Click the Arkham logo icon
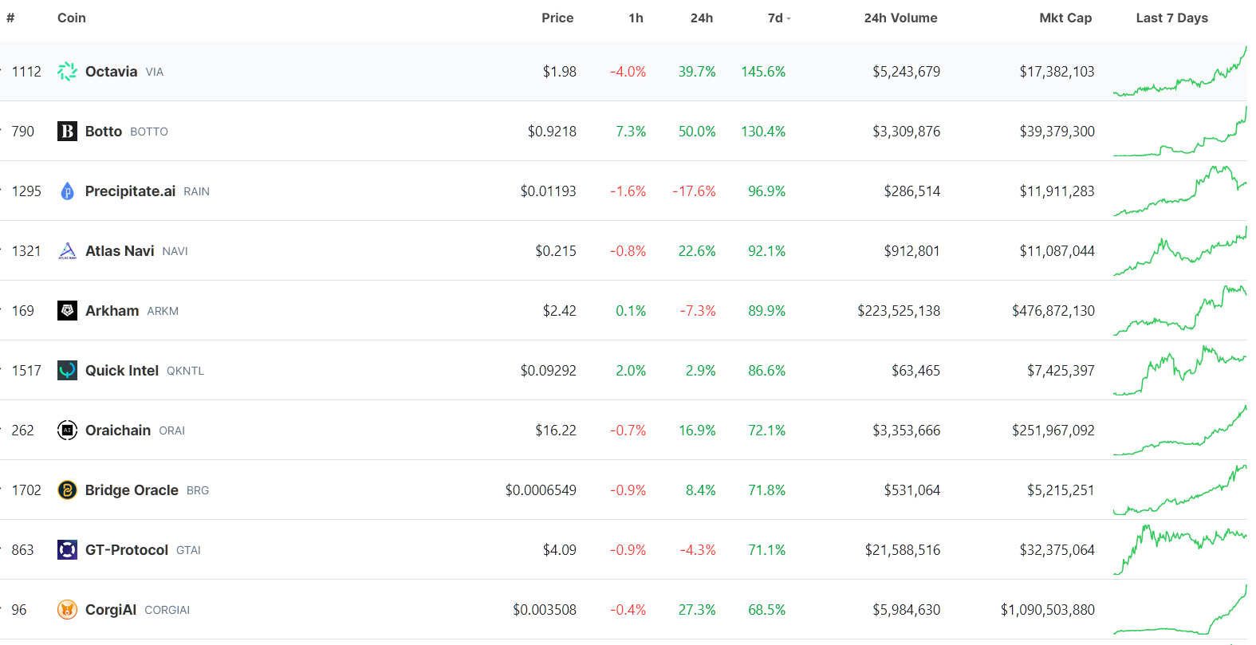This screenshot has width=1256, height=645. pos(67,311)
